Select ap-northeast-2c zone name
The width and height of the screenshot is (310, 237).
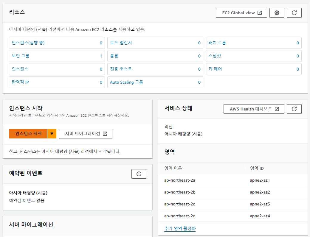(x=179, y=204)
